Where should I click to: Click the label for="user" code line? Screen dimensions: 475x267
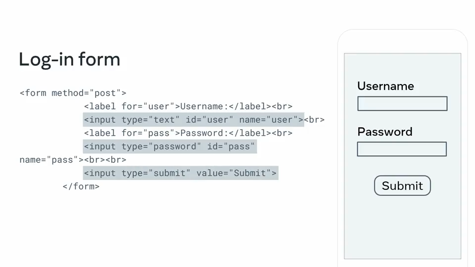pos(188,107)
